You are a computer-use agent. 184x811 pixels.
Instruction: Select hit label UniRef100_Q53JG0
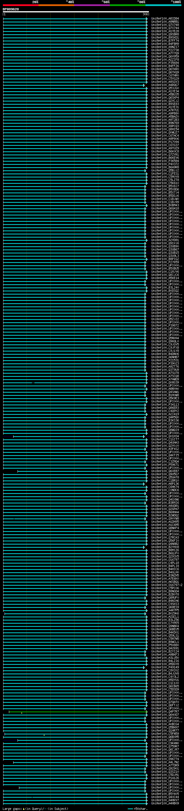165,88
